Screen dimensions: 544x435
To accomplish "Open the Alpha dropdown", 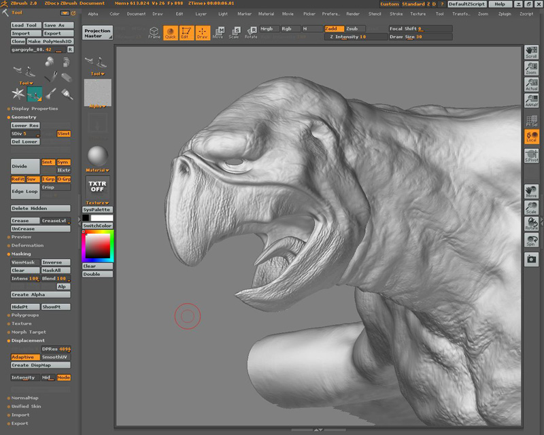I will [97, 107].
